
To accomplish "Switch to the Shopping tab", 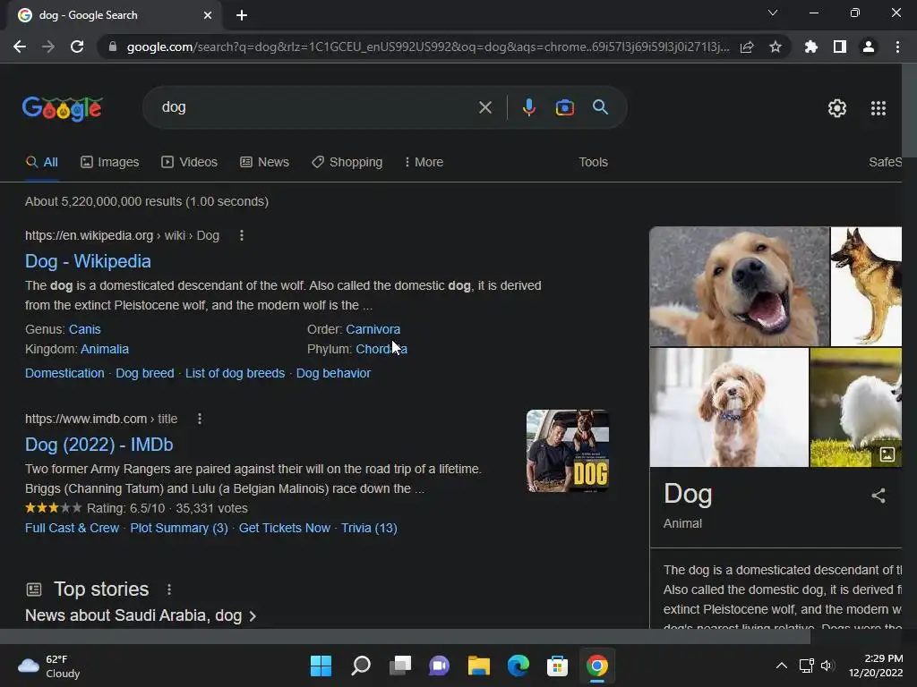I will [x=347, y=162].
